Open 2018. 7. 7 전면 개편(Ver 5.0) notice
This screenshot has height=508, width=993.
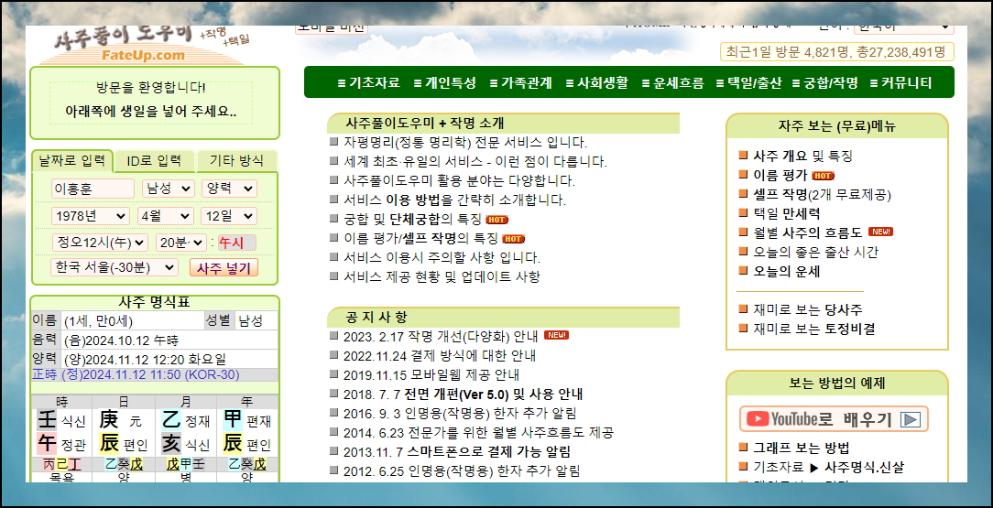coord(463,395)
